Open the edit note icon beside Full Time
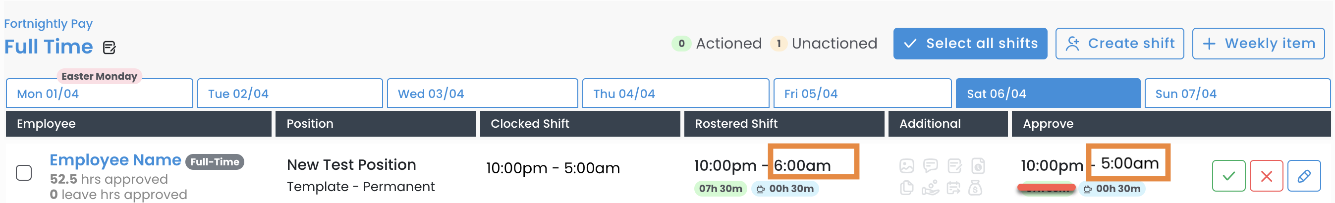Image resolution: width=1335 pixels, height=203 pixels. click(110, 48)
